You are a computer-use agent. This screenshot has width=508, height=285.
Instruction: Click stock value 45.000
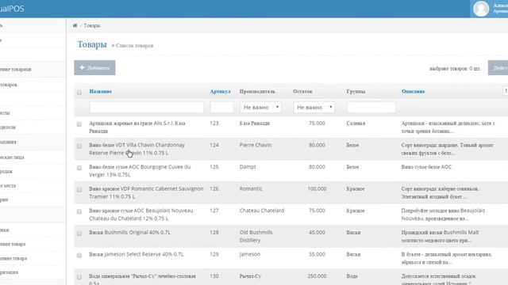click(x=317, y=232)
